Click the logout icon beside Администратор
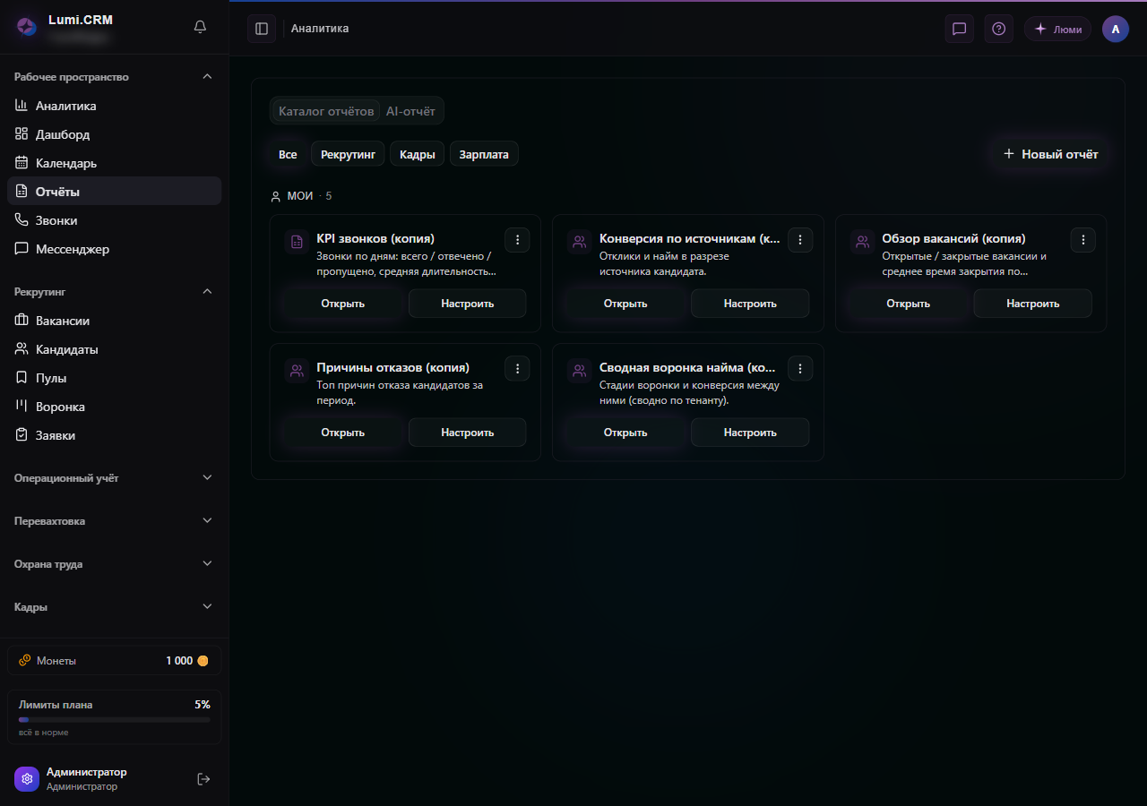 (x=203, y=779)
